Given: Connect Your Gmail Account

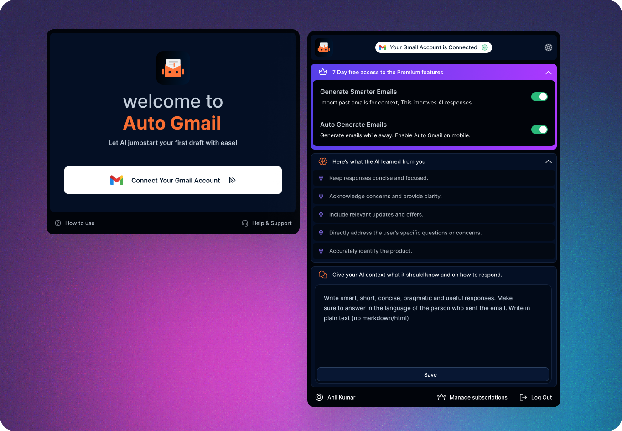Looking at the screenshot, I should [173, 180].
